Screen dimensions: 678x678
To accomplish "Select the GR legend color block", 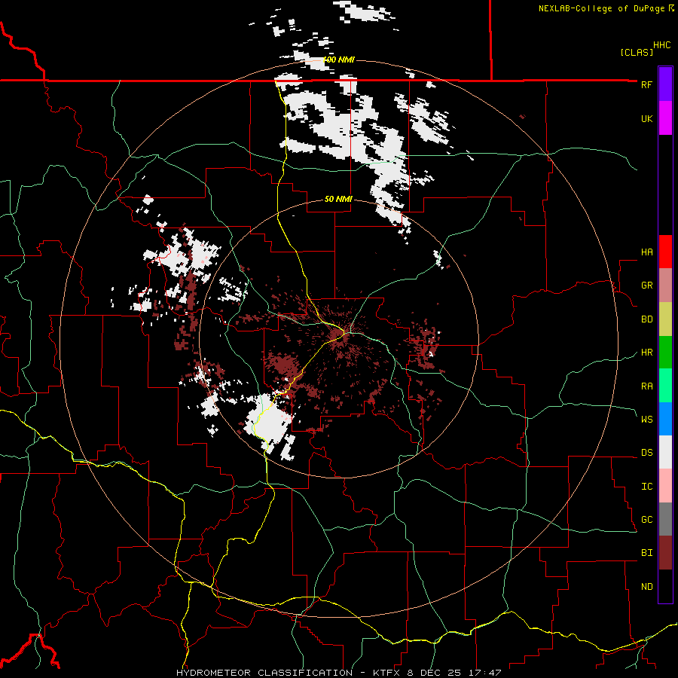I will click(x=665, y=286).
